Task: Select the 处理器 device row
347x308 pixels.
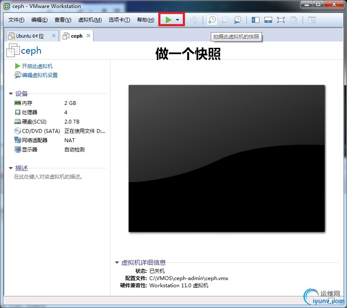Action: click(60, 113)
